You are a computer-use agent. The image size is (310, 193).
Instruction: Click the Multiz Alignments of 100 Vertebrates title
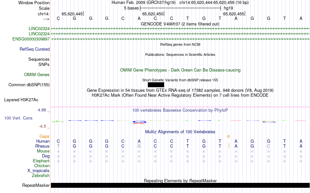pos(180,132)
